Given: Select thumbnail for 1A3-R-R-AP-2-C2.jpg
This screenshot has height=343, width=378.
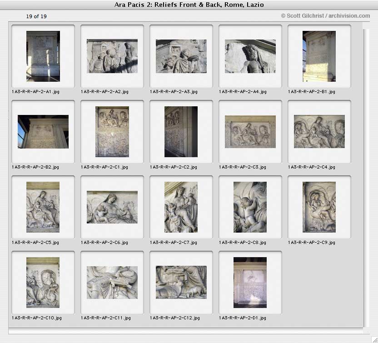Looking at the screenshot, I should point(181,132).
